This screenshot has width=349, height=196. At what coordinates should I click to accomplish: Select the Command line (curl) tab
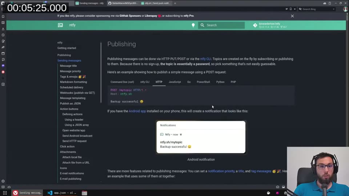pyautogui.click(x=122, y=82)
